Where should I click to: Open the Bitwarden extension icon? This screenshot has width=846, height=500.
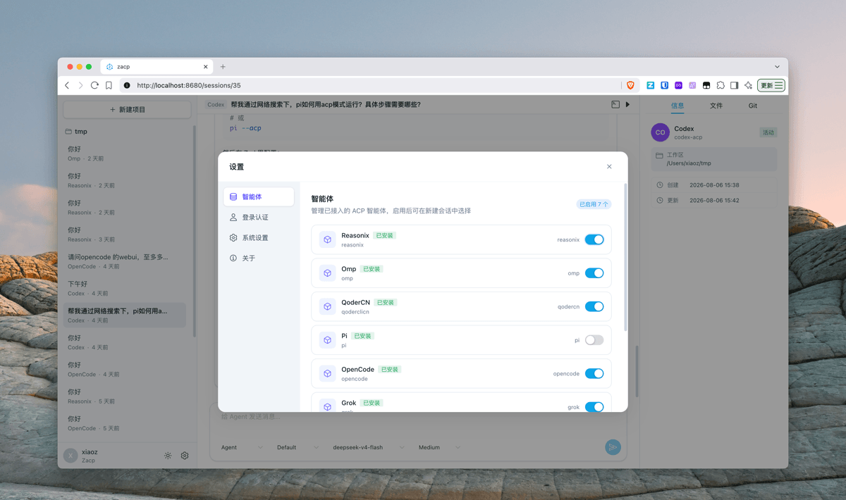coord(664,85)
